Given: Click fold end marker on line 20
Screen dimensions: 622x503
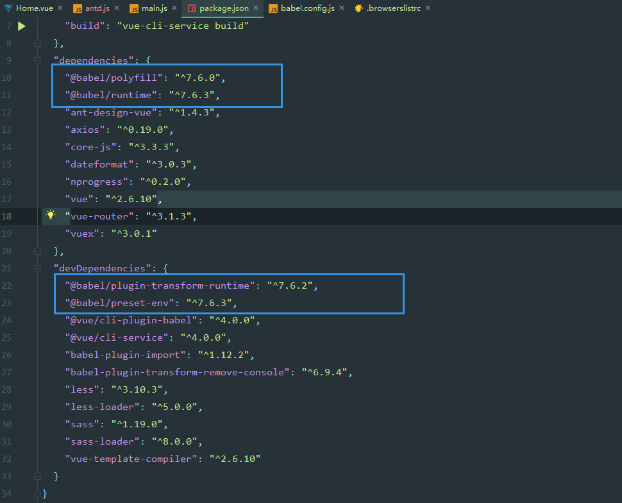Looking at the screenshot, I should [x=37, y=251].
